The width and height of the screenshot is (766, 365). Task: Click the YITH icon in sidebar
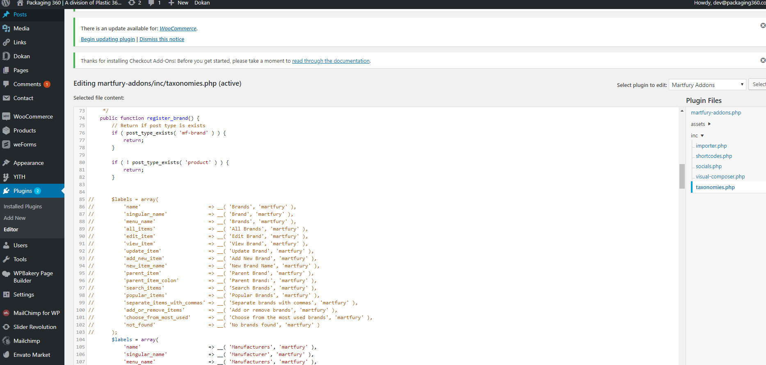(x=6, y=177)
